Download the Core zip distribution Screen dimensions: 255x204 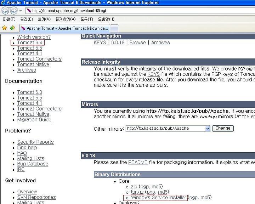(134, 187)
